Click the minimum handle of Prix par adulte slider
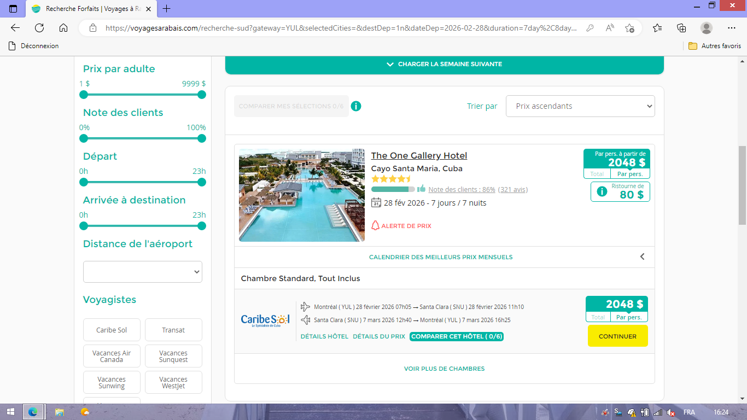The image size is (747, 420). (x=84, y=95)
